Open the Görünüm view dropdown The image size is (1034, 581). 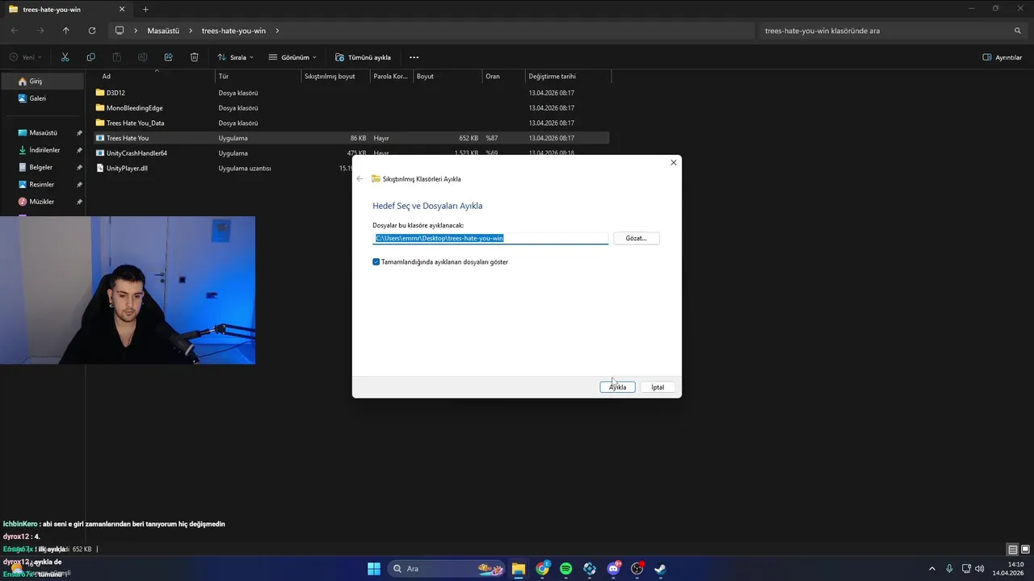[292, 57]
